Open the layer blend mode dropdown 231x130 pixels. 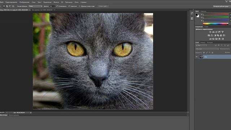point(207,49)
